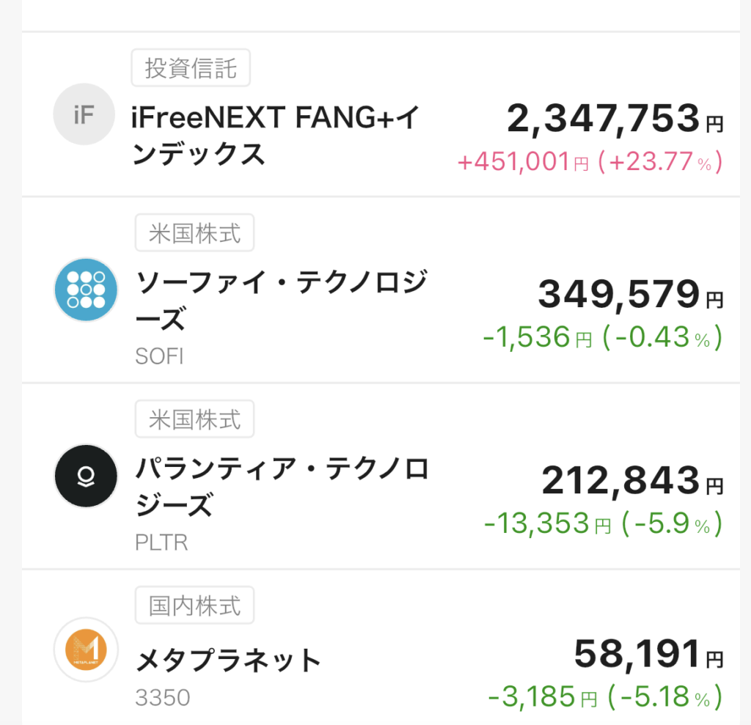The image size is (751, 725).
Task: Tap the -3,185円 (-5.18%) loss figure
Action: tap(605, 696)
